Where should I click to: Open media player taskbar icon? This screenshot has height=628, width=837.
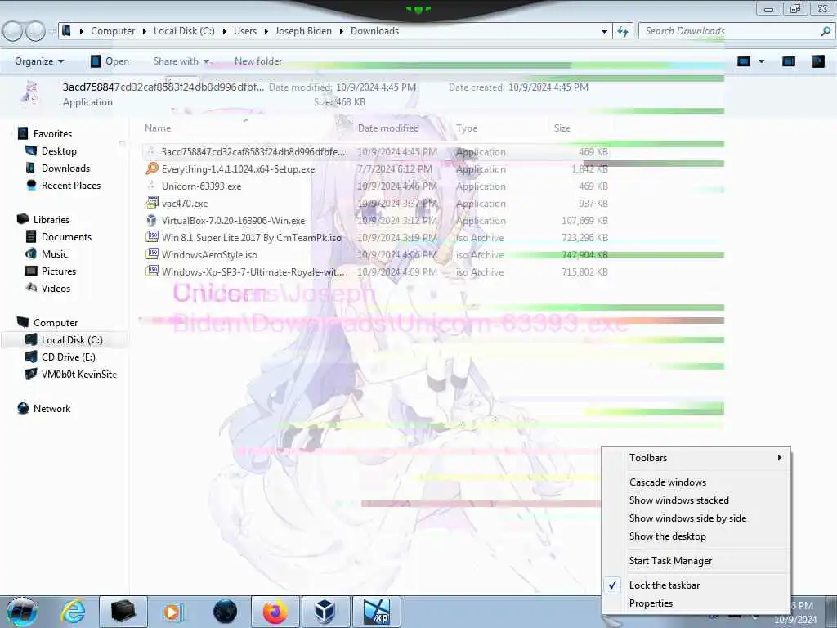(172, 612)
